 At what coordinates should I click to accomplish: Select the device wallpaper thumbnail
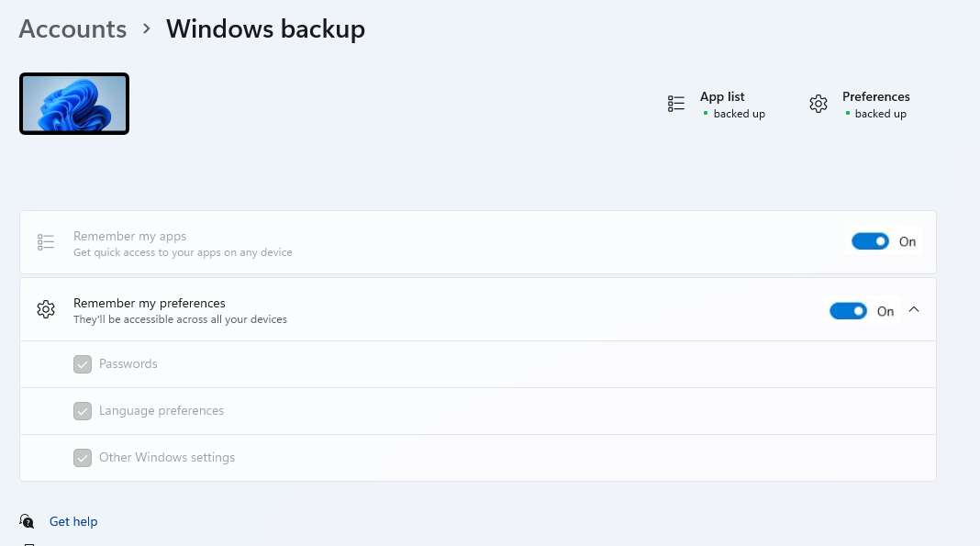[74, 104]
